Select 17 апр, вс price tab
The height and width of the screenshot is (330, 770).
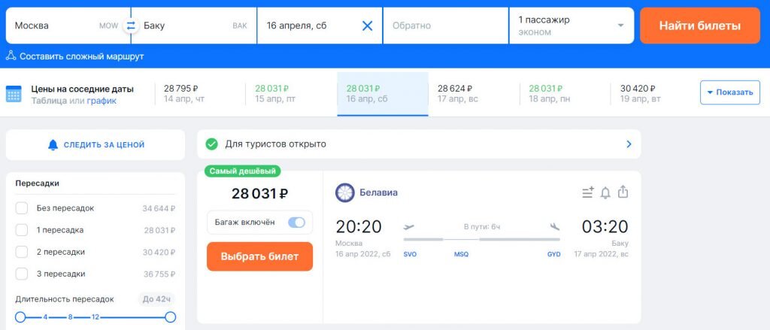474,94
